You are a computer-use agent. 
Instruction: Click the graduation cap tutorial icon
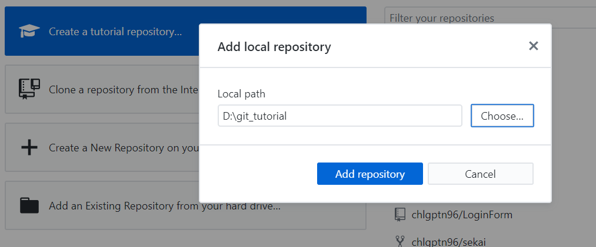[29, 32]
